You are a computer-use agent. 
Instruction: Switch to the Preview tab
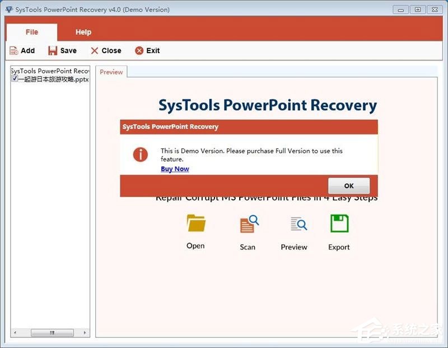pyautogui.click(x=111, y=72)
